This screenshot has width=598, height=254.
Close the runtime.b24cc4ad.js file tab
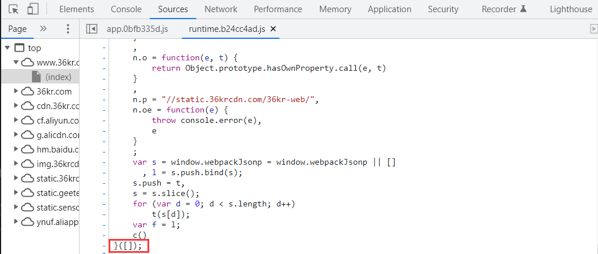(x=273, y=29)
